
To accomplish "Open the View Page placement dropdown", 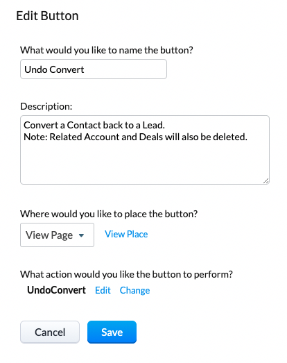I will [x=57, y=235].
